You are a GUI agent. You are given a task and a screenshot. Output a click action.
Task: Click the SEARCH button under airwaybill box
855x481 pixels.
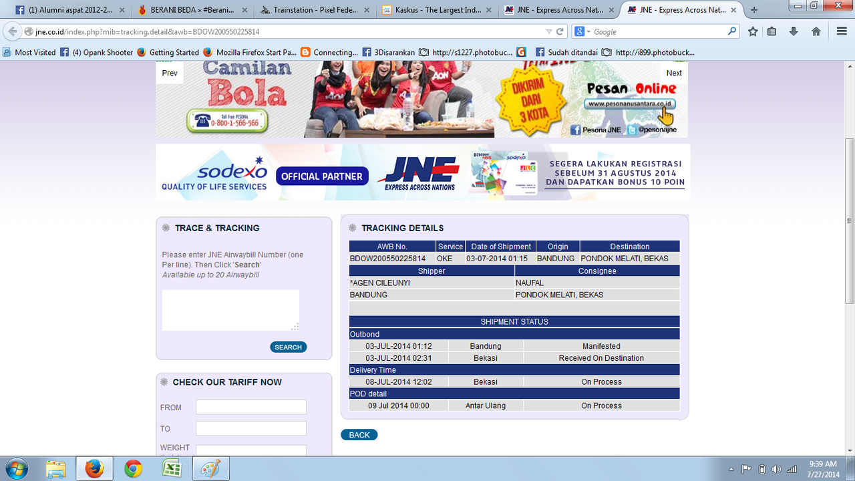289,347
